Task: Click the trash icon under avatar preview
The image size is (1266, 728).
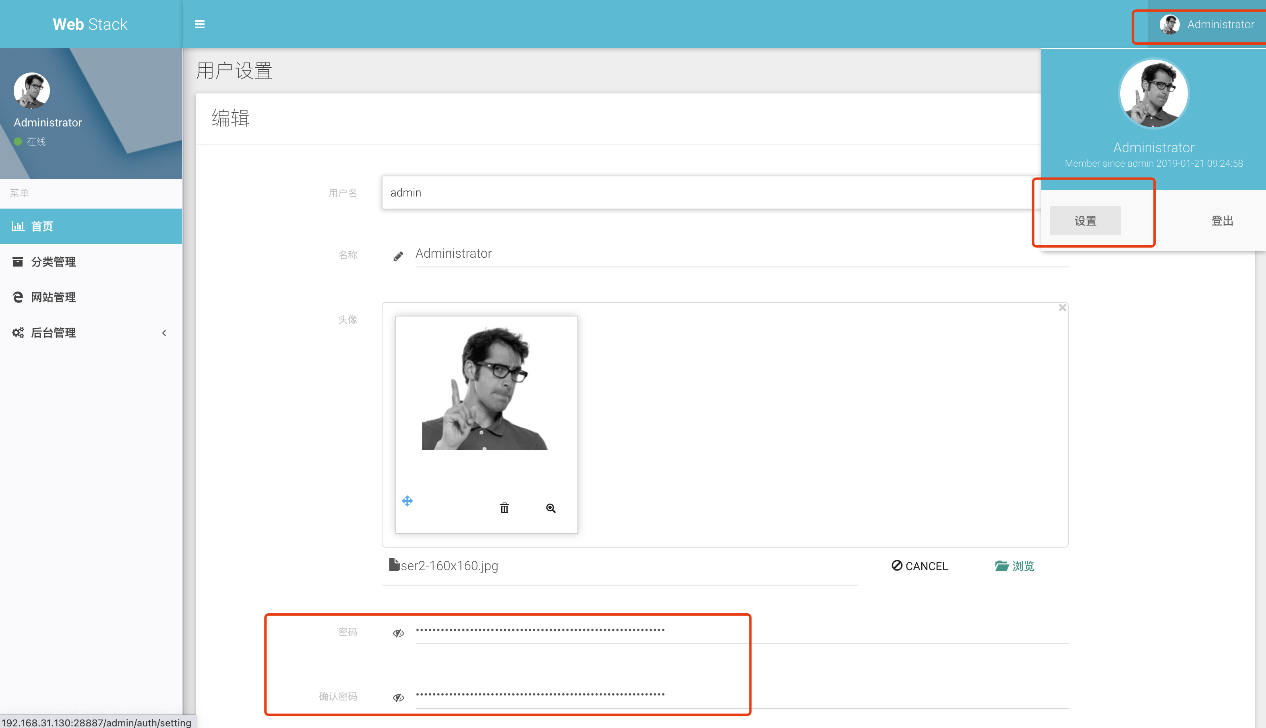Action: click(504, 508)
